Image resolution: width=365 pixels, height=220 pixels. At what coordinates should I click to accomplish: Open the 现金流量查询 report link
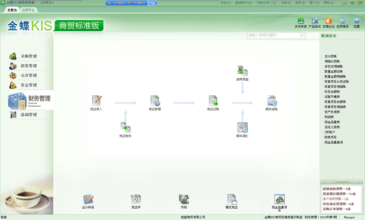pos(334,142)
